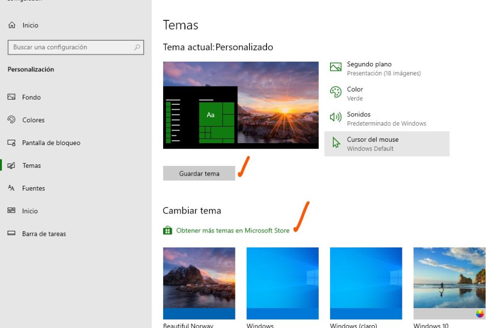Click the Microsoft Store bag icon
The image size is (497, 328).
point(167,230)
